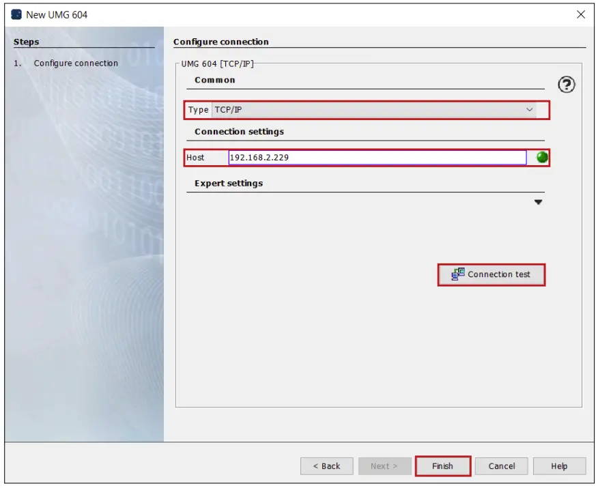
Task: Expand the Expert settings section
Action: 537,203
